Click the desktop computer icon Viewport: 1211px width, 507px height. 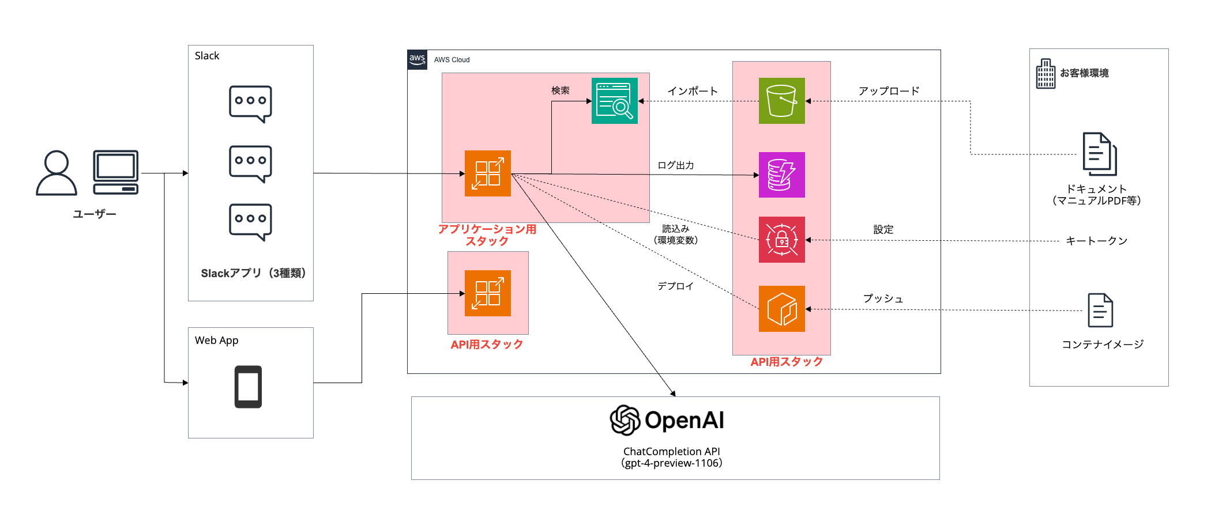(116, 172)
